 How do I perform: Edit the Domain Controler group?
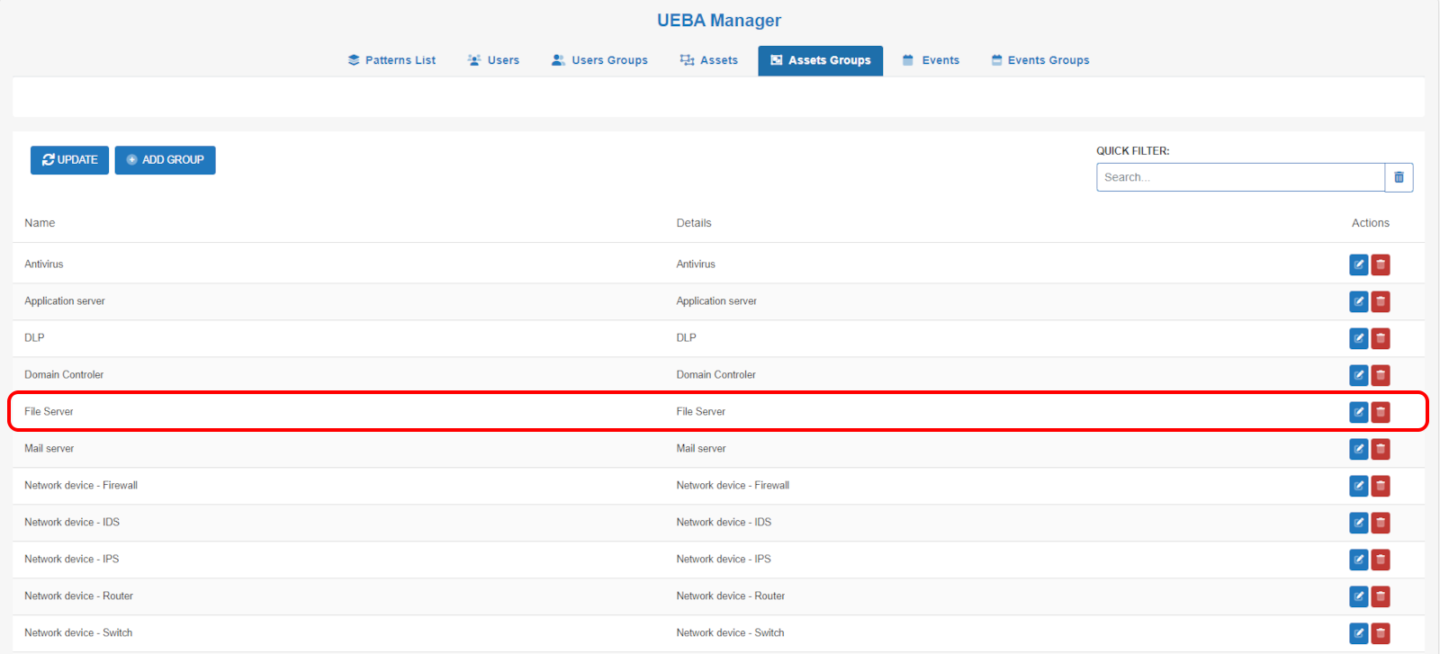(x=1358, y=375)
